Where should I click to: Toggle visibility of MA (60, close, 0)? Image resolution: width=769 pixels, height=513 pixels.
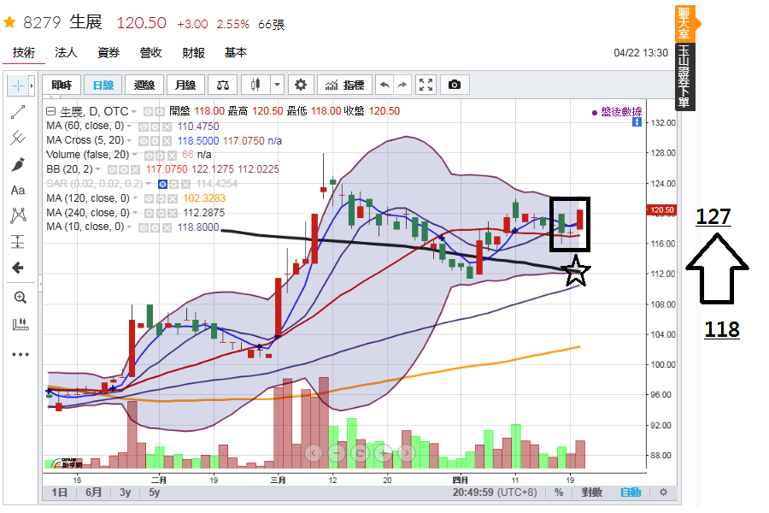(144, 127)
